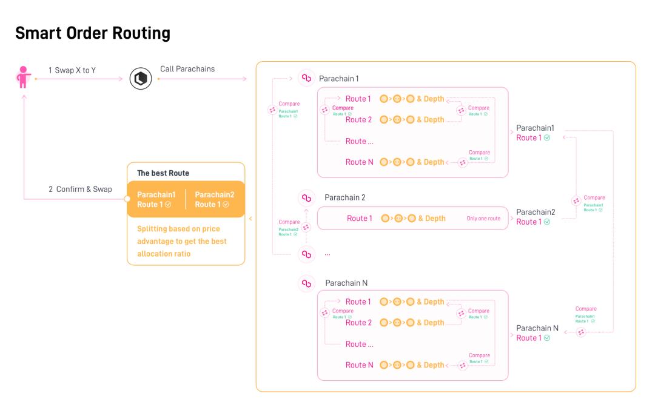Screen dimensions: 655x399
Task: Click the Parachain 2 chain-link icon
Action: [306, 197]
